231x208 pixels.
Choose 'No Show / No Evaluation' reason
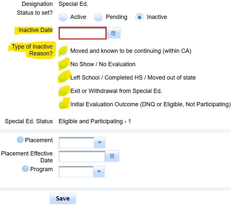tap(63, 64)
